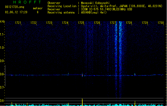Viewport: 167px width, 106px height.
Task: Click the 1.0 kHz frequency label
Action: coord(2,48)
